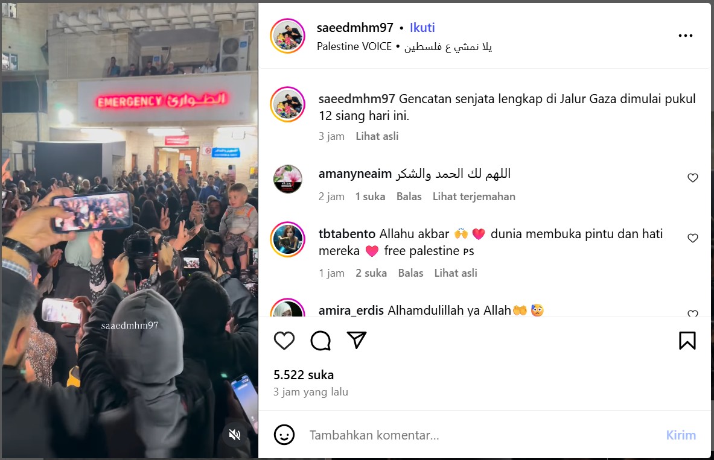
Task: Open saeedmhm97 profile picture in header
Action: 287,36
